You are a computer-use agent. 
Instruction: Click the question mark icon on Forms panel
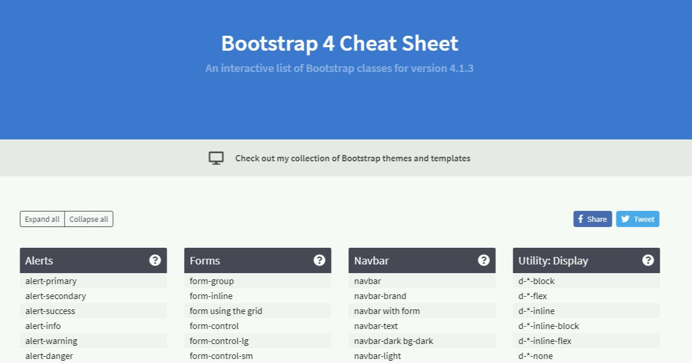tap(319, 260)
